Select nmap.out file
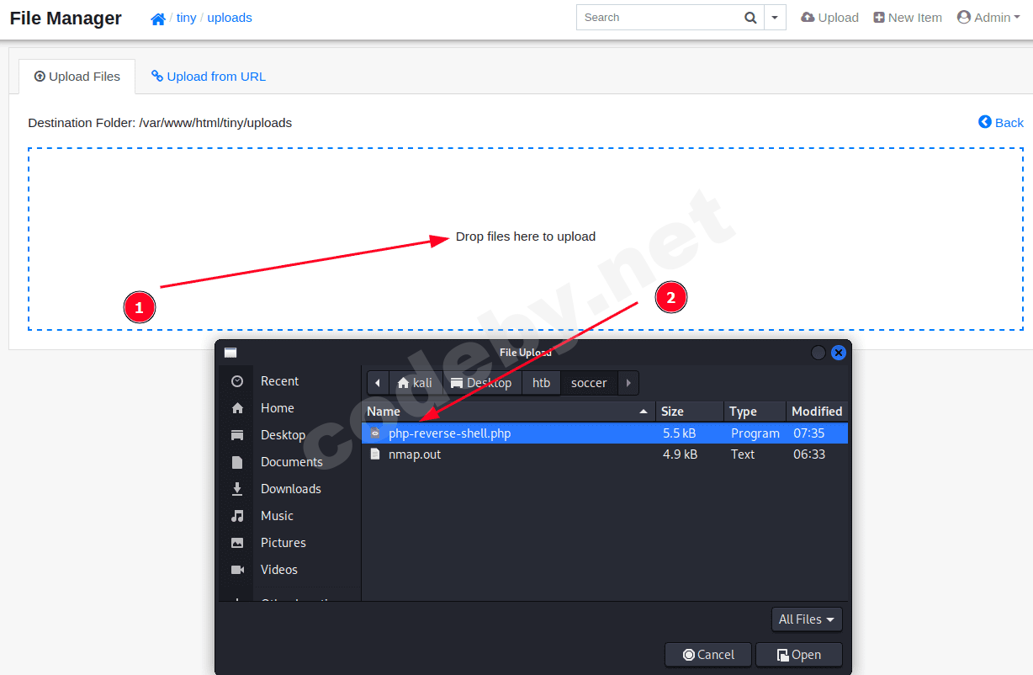Image resolution: width=1033 pixels, height=675 pixels. pyautogui.click(x=605, y=454)
